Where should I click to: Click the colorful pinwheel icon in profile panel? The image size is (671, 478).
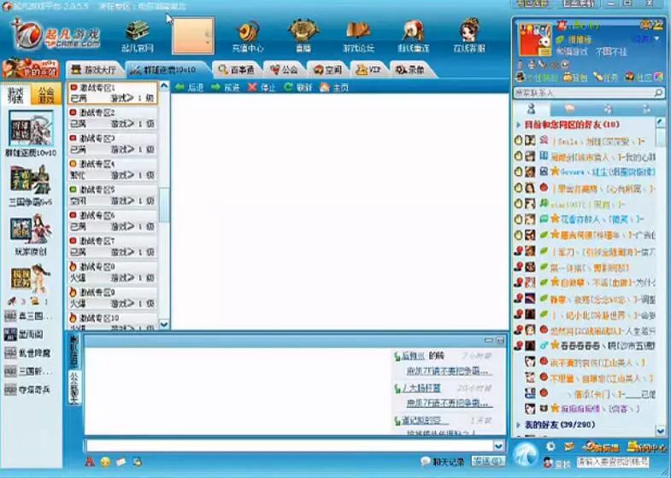(x=658, y=78)
